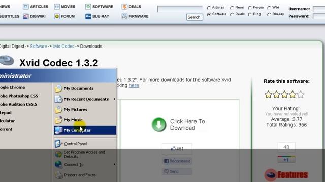The height and width of the screenshot is (182, 325).
Task: Click the My Computer monitor icon
Action: [58, 130]
